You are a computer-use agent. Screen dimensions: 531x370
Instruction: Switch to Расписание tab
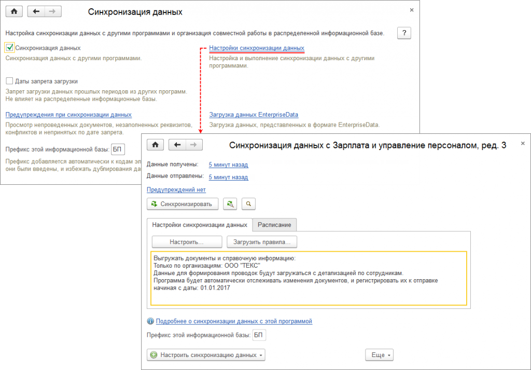coord(274,225)
